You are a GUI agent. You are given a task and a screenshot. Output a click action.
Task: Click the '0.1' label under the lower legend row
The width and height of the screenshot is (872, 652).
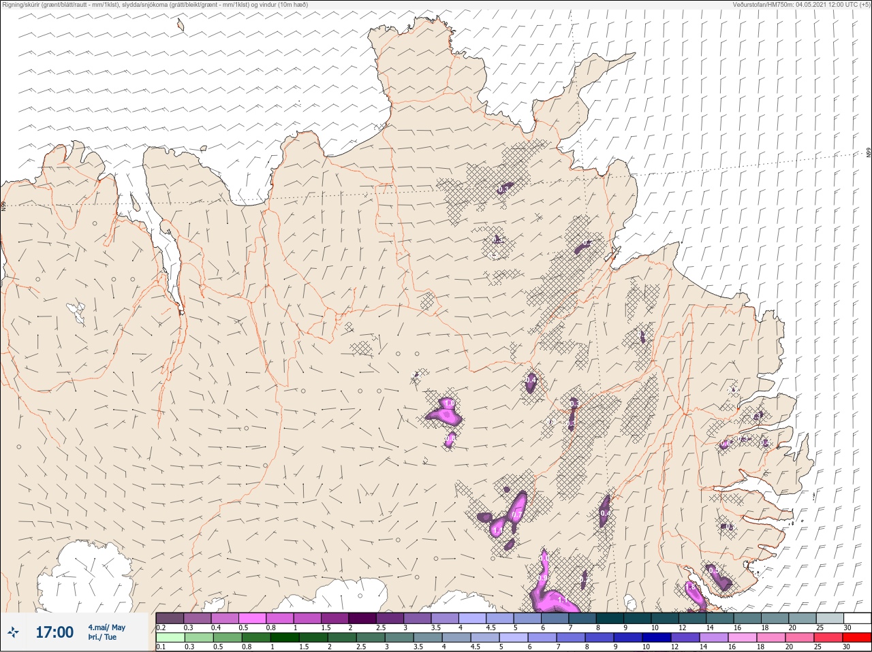pyautogui.click(x=161, y=647)
